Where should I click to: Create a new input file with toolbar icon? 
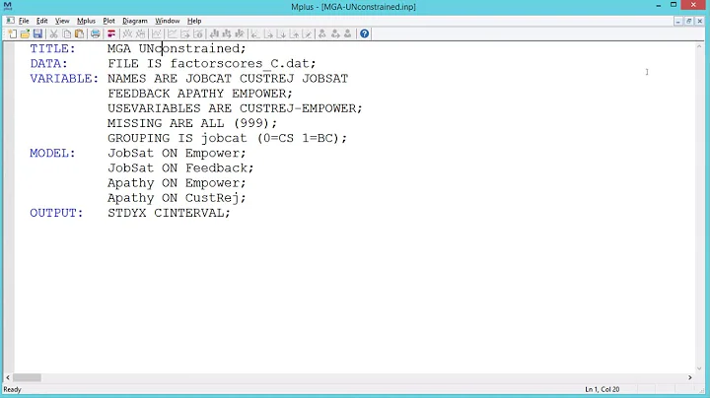(x=12, y=33)
